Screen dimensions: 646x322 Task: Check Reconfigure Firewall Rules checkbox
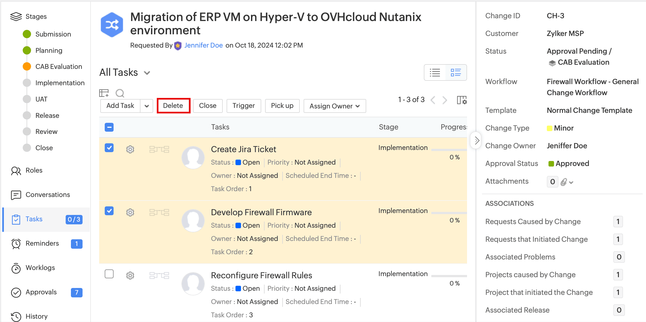(109, 274)
